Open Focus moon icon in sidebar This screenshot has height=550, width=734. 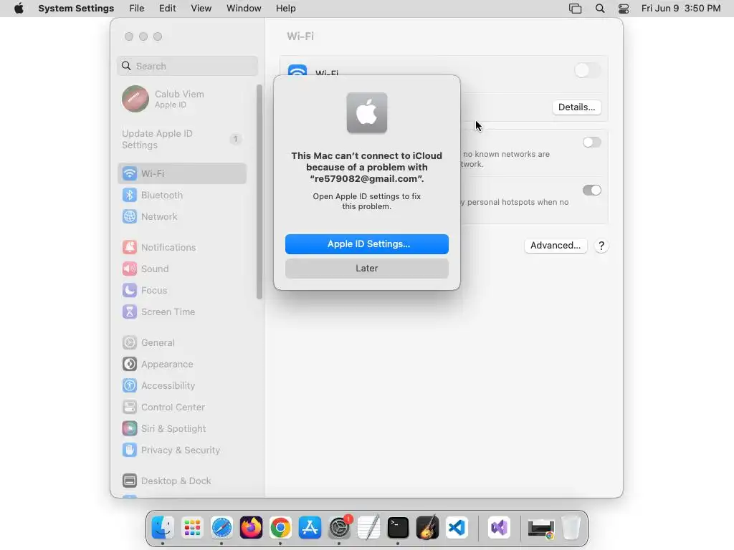point(130,291)
